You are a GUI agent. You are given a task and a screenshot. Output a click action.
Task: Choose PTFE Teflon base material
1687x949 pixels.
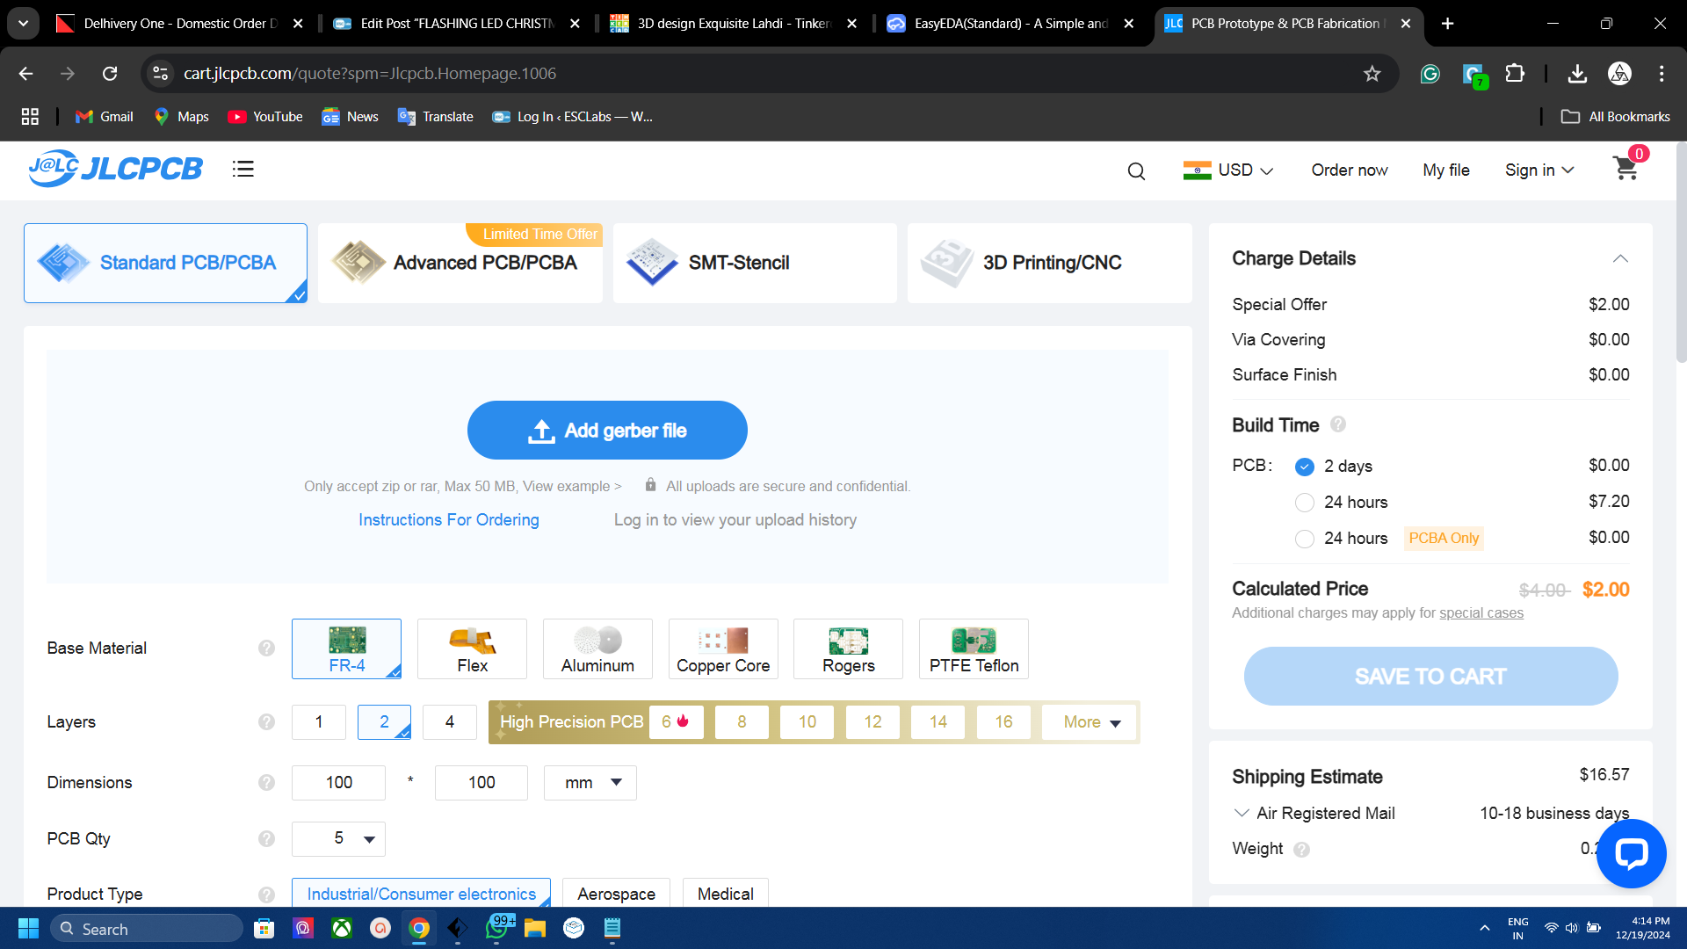(x=974, y=649)
